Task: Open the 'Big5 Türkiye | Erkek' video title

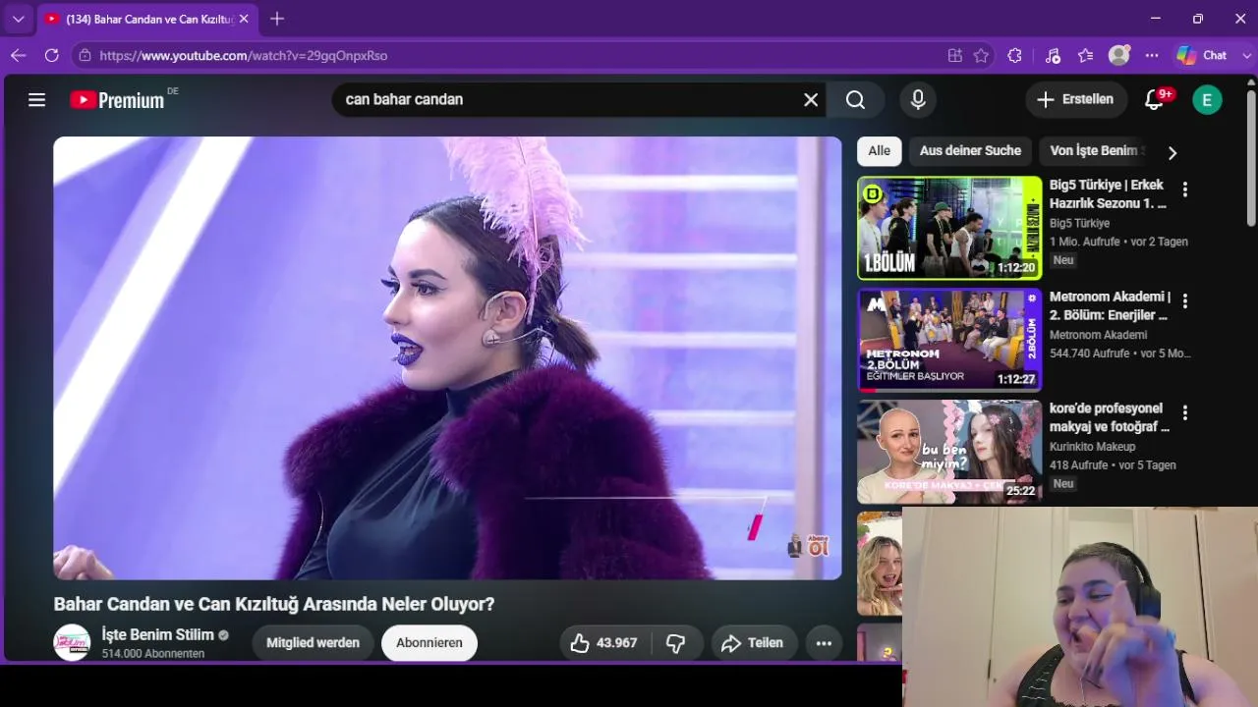Action: (x=1108, y=194)
